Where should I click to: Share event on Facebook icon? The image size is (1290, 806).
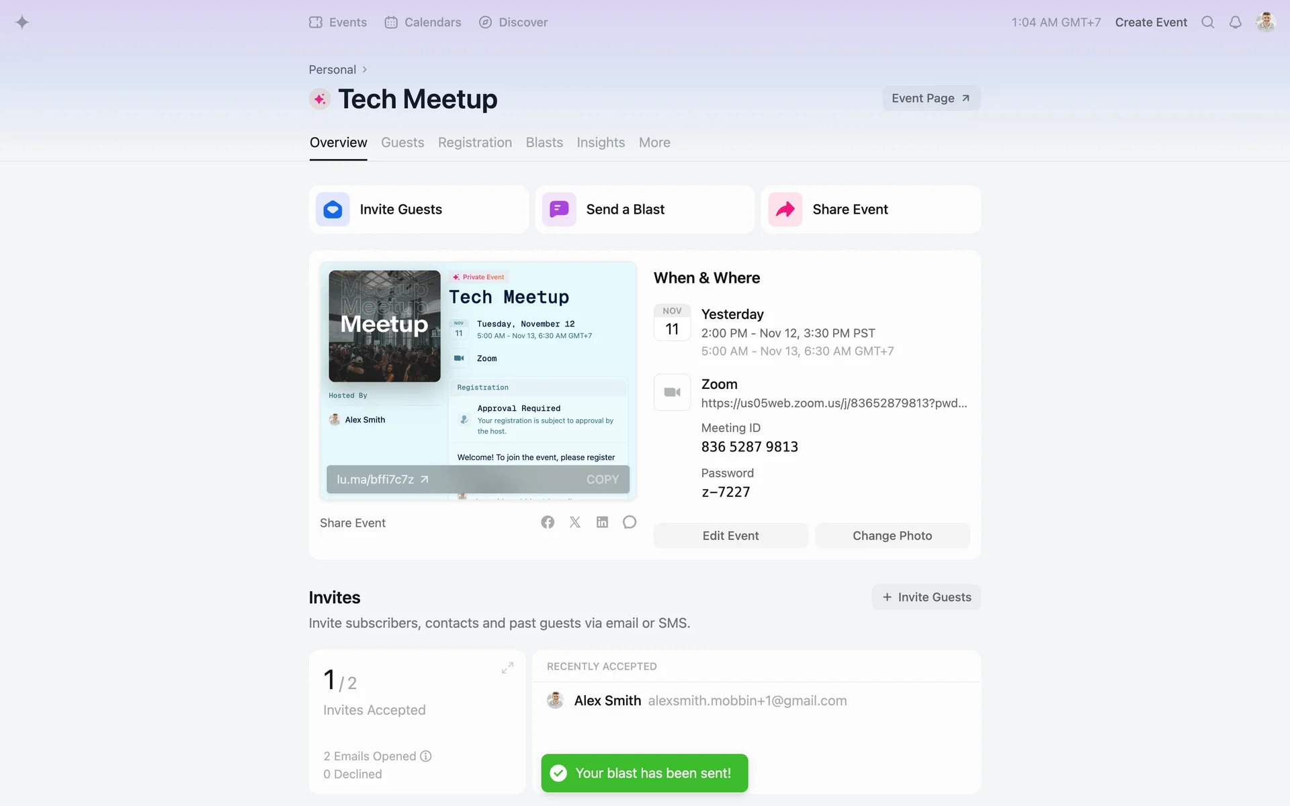[x=548, y=523]
